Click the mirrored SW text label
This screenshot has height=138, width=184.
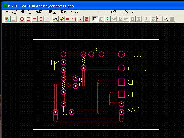133,109
